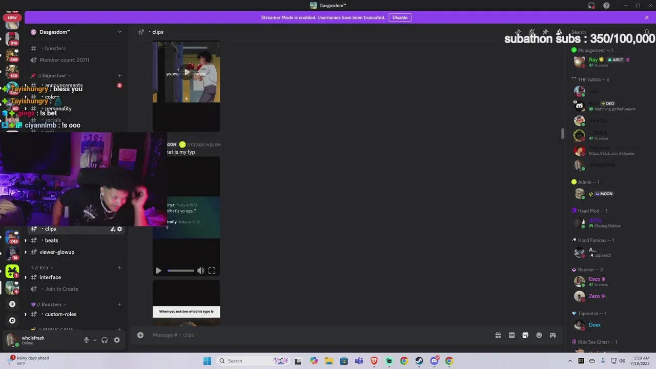
Task: Click create invite icon on clips channel
Action: [113, 229]
